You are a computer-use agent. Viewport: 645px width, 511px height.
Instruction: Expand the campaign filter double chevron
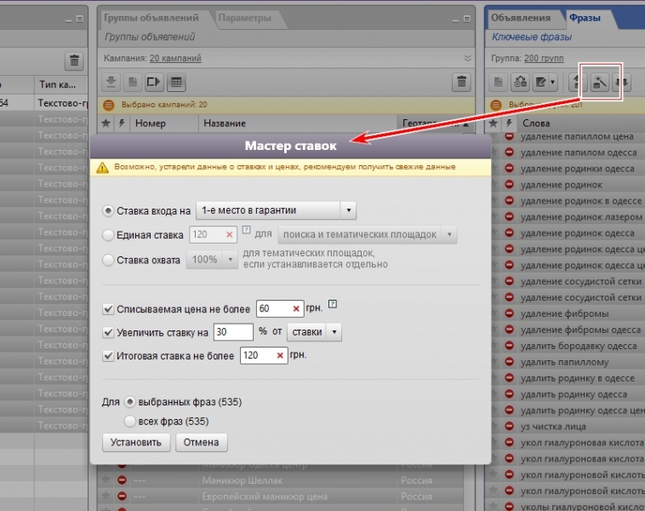467,58
